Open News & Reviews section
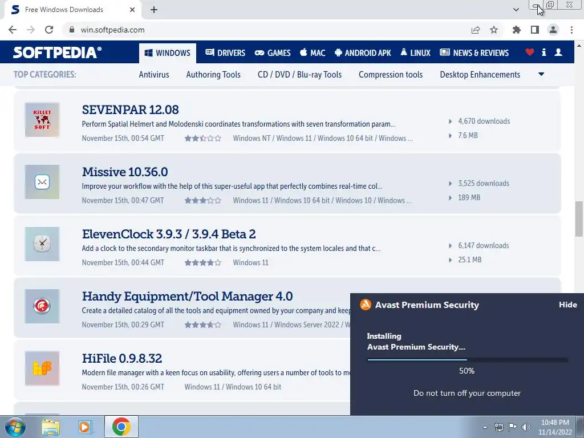This screenshot has width=584, height=438. point(474,53)
